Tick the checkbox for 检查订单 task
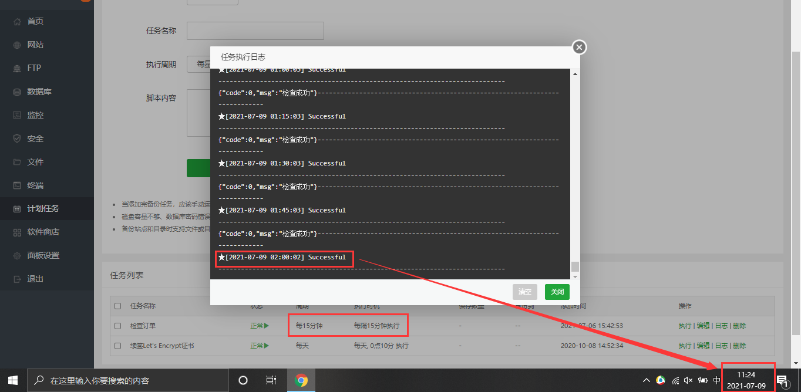This screenshot has height=392, width=801. pos(118,326)
